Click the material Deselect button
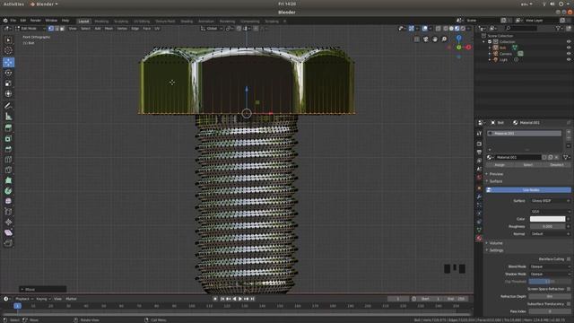This screenshot has height=323, width=574. click(557, 165)
